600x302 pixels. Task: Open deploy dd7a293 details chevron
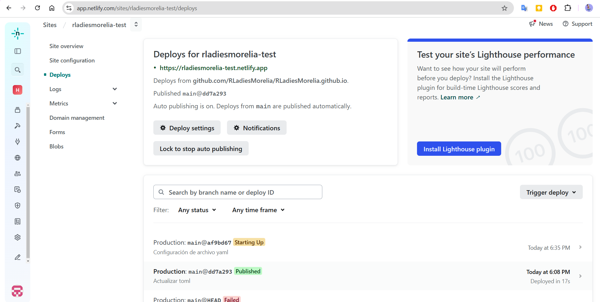(x=580, y=276)
